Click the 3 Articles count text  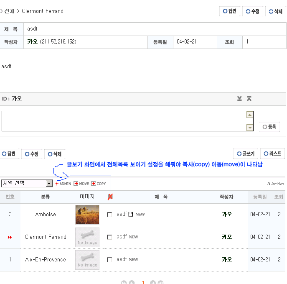(x=275, y=184)
